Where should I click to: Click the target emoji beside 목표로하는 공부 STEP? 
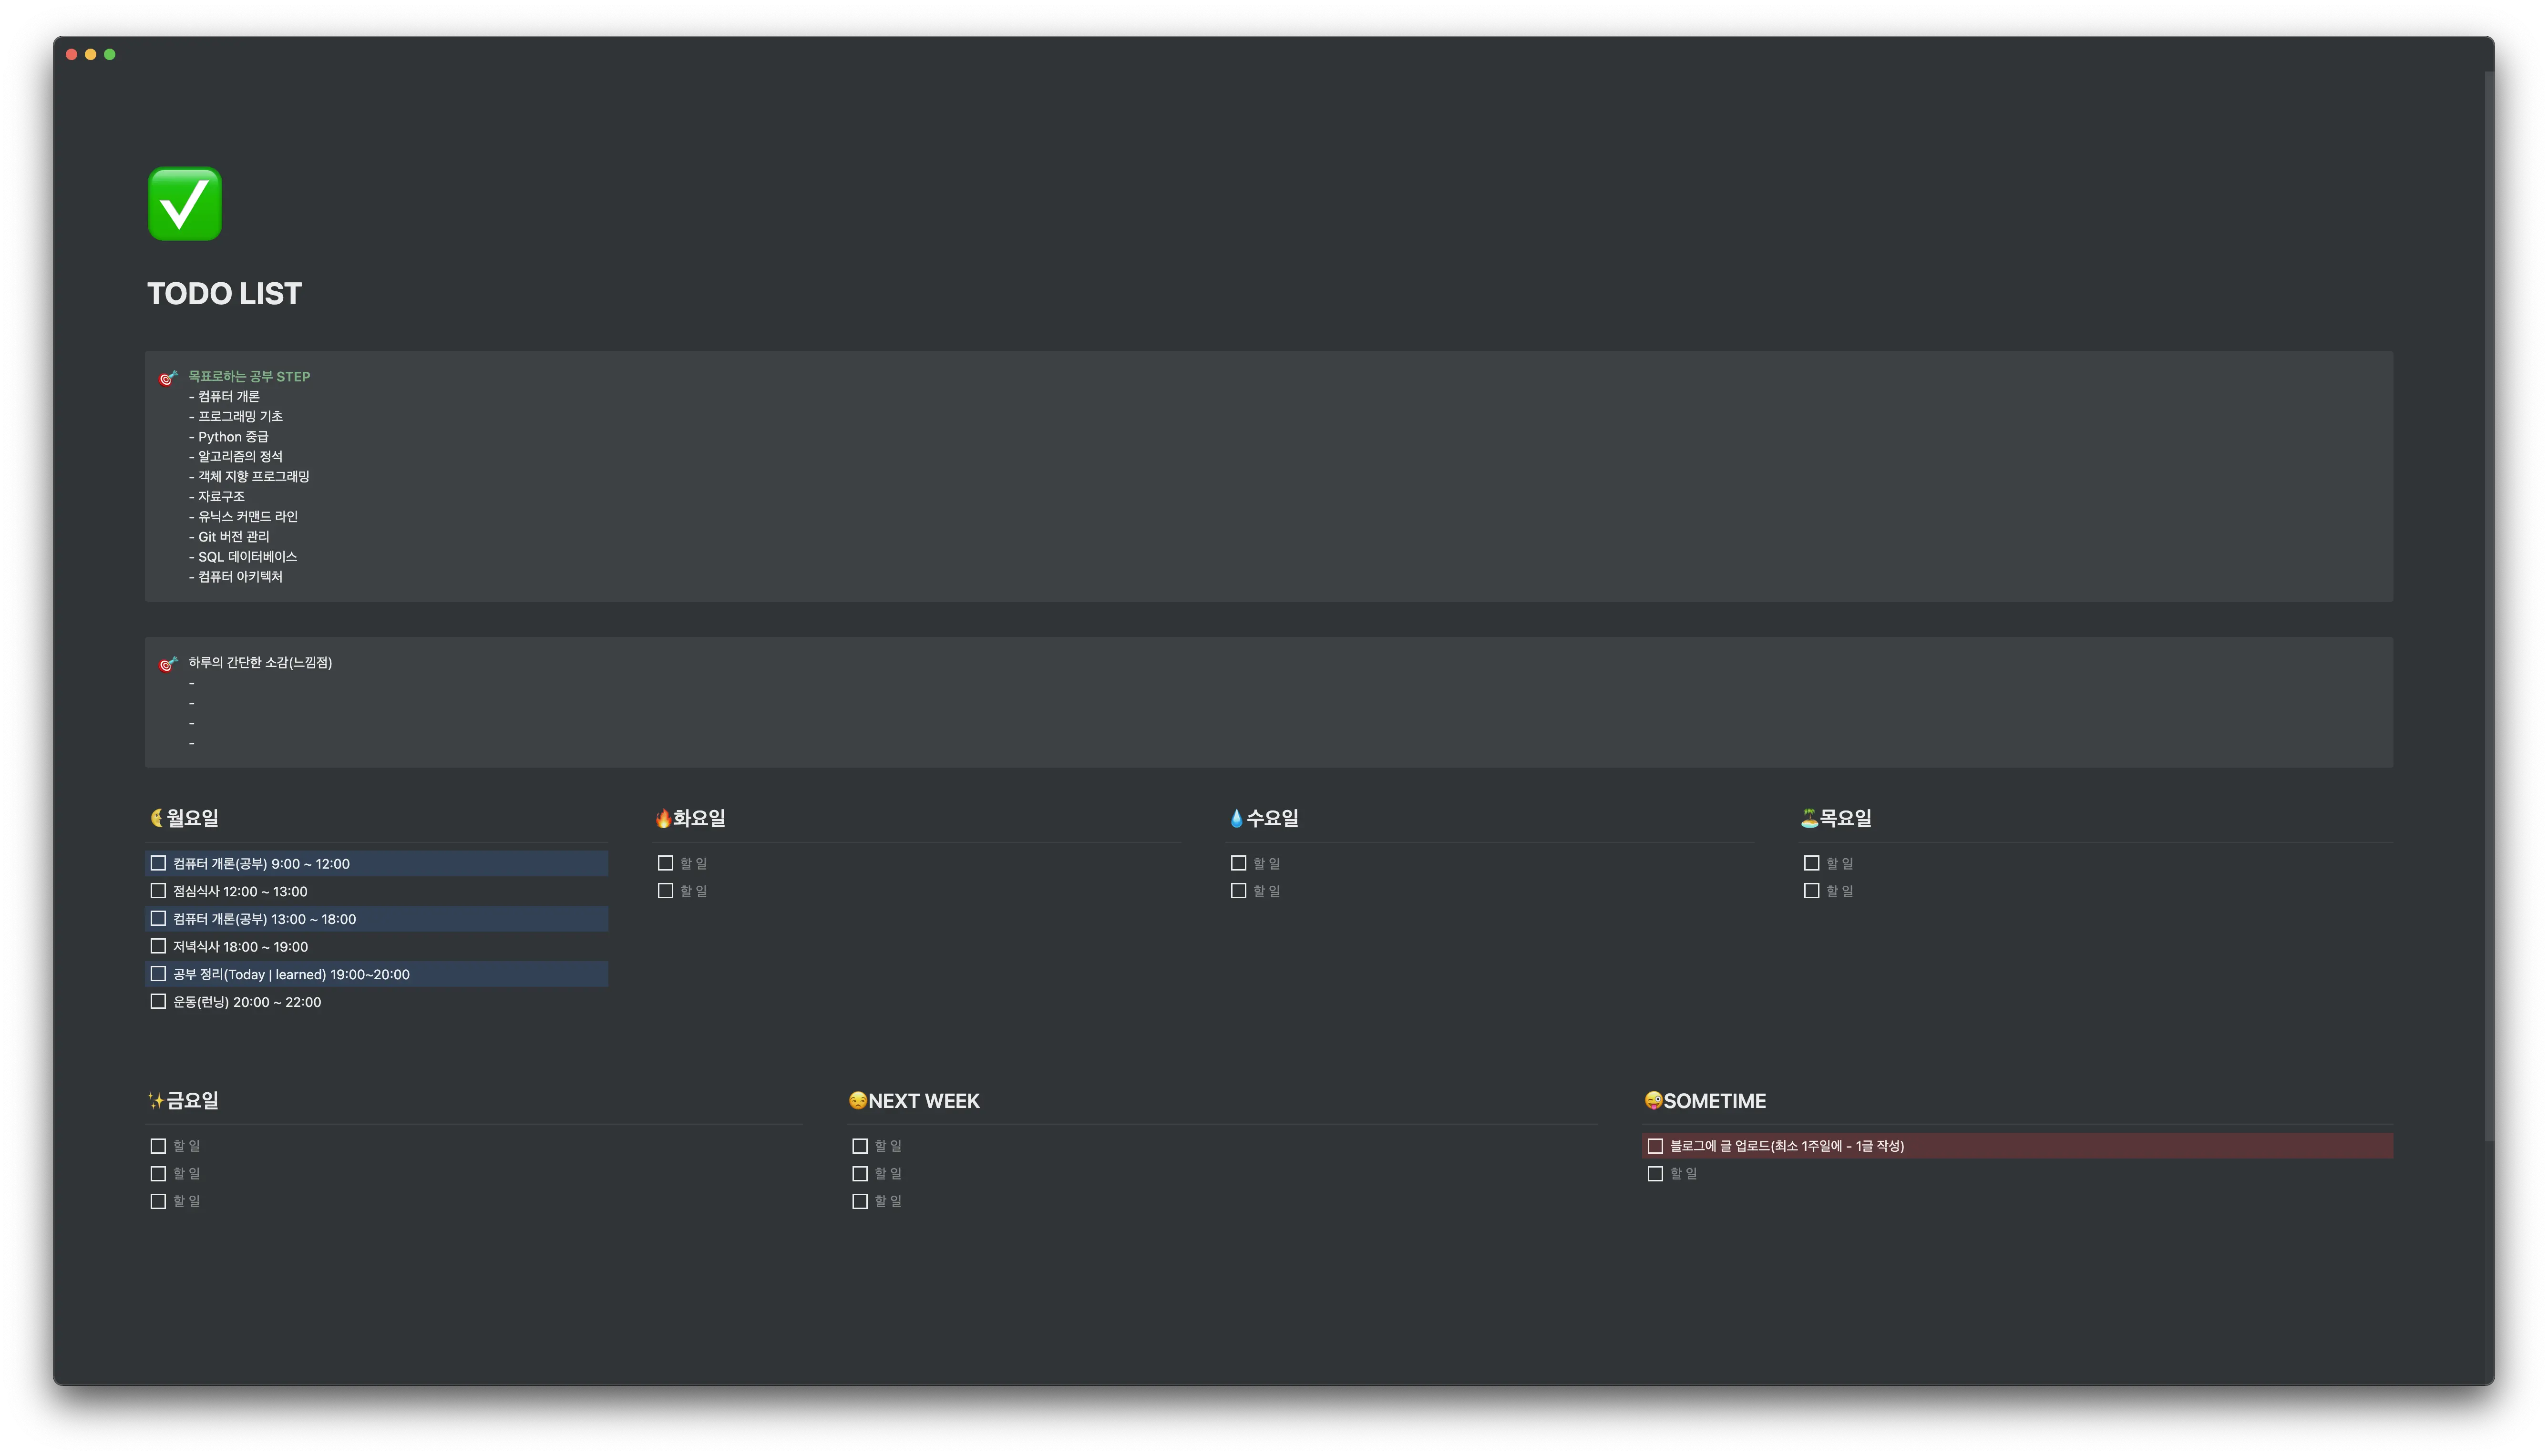click(168, 378)
